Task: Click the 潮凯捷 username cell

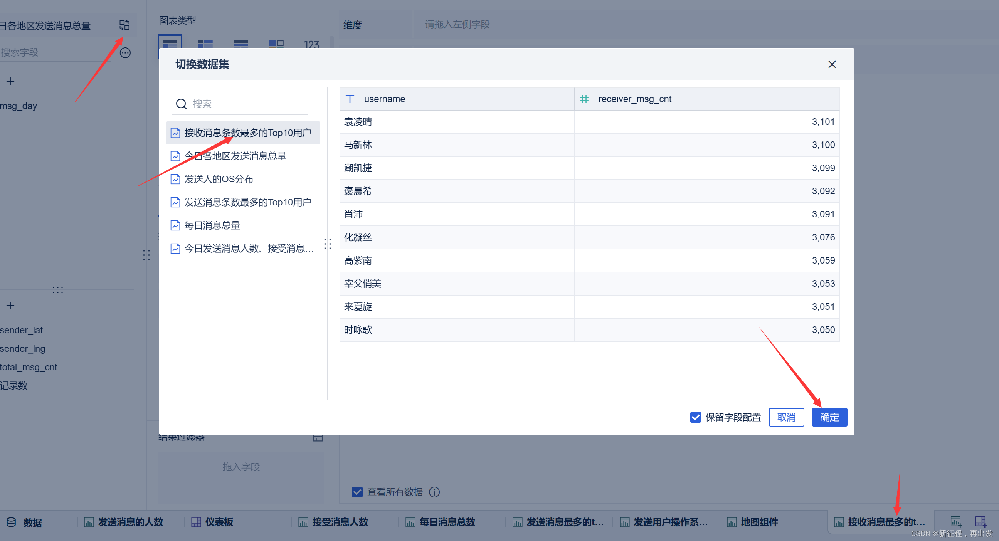Action: [x=457, y=168]
